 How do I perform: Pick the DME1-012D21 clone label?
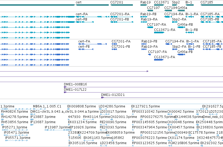pyautogui.click(x=113, y=95)
